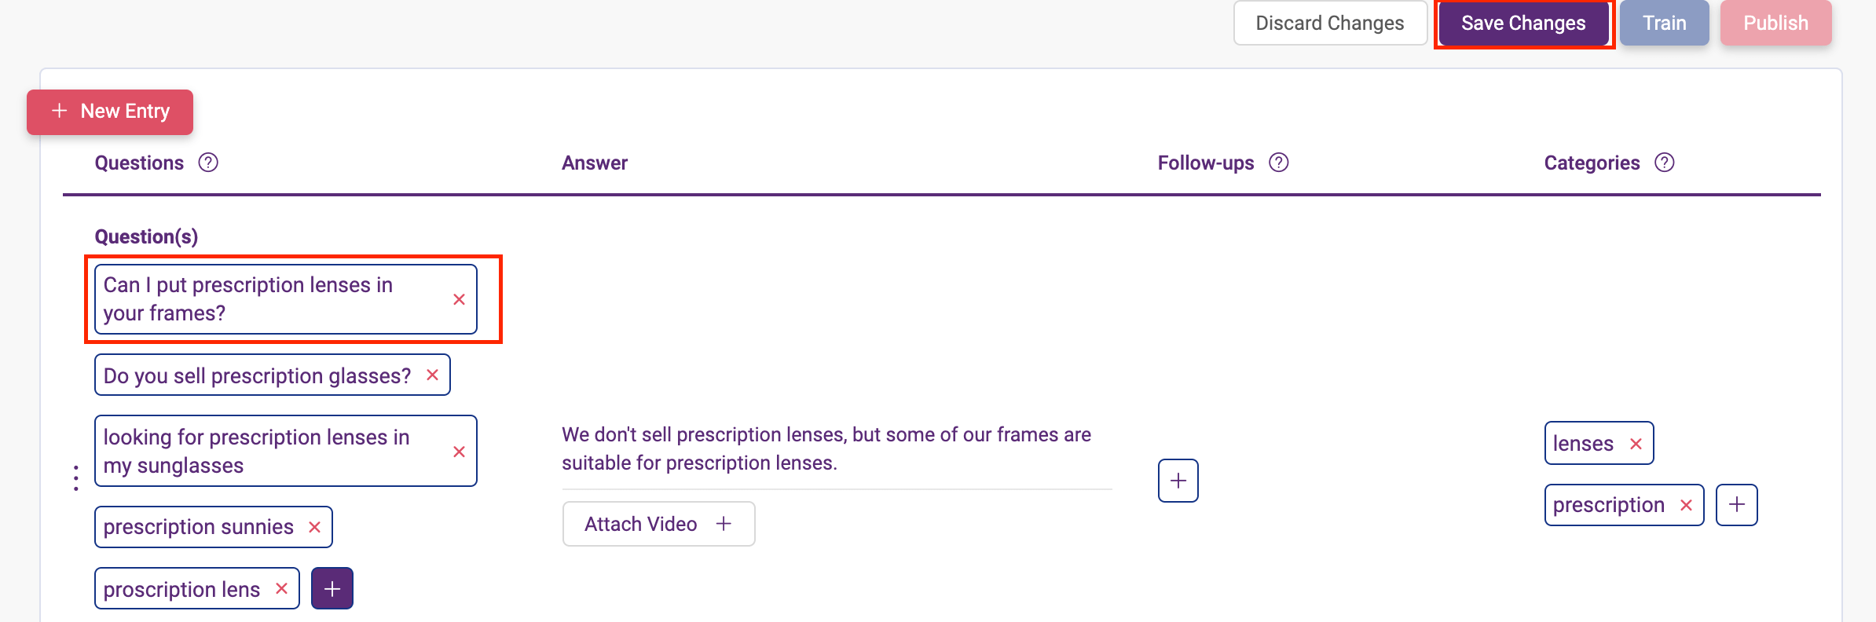This screenshot has height=622, width=1876.
Task: Click the Save Changes button
Action: tap(1523, 23)
